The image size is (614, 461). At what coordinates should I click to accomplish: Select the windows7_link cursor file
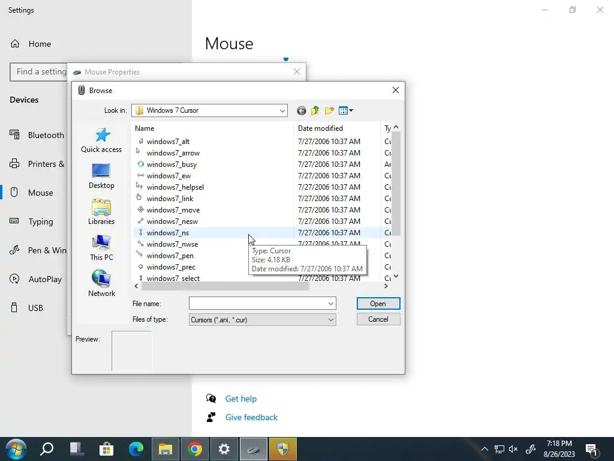[x=170, y=198]
